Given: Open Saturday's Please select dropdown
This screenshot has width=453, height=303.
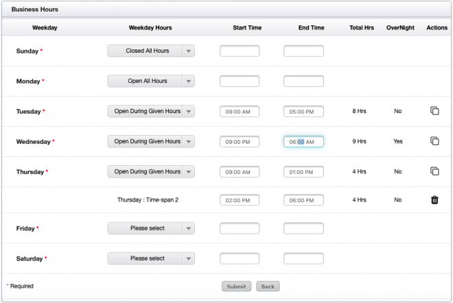Looking at the screenshot, I should tap(151, 258).
